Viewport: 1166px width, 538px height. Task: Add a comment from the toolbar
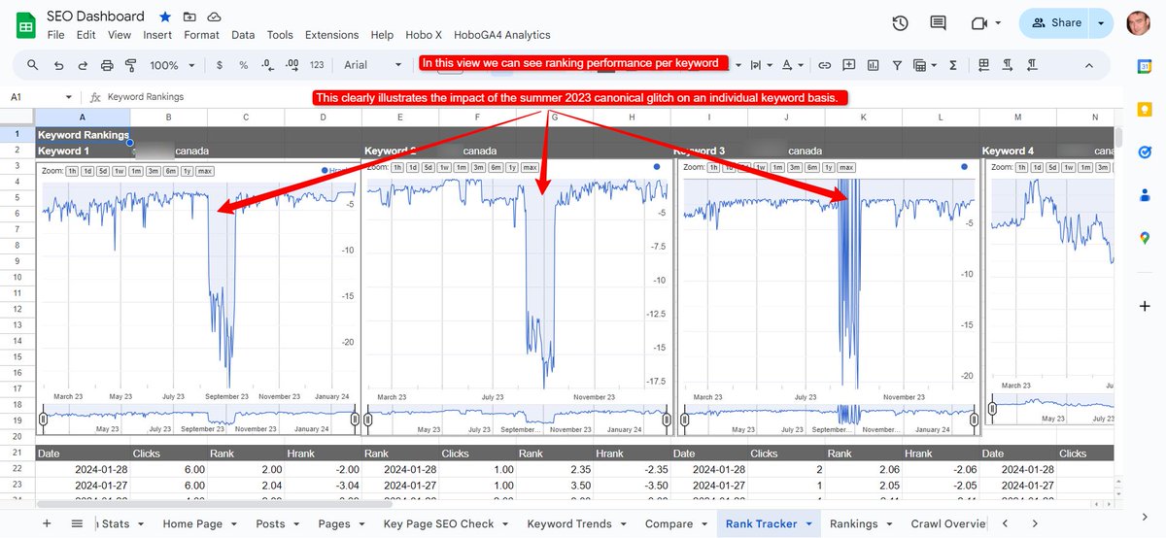pyautogui.click(x=848, y=65)
